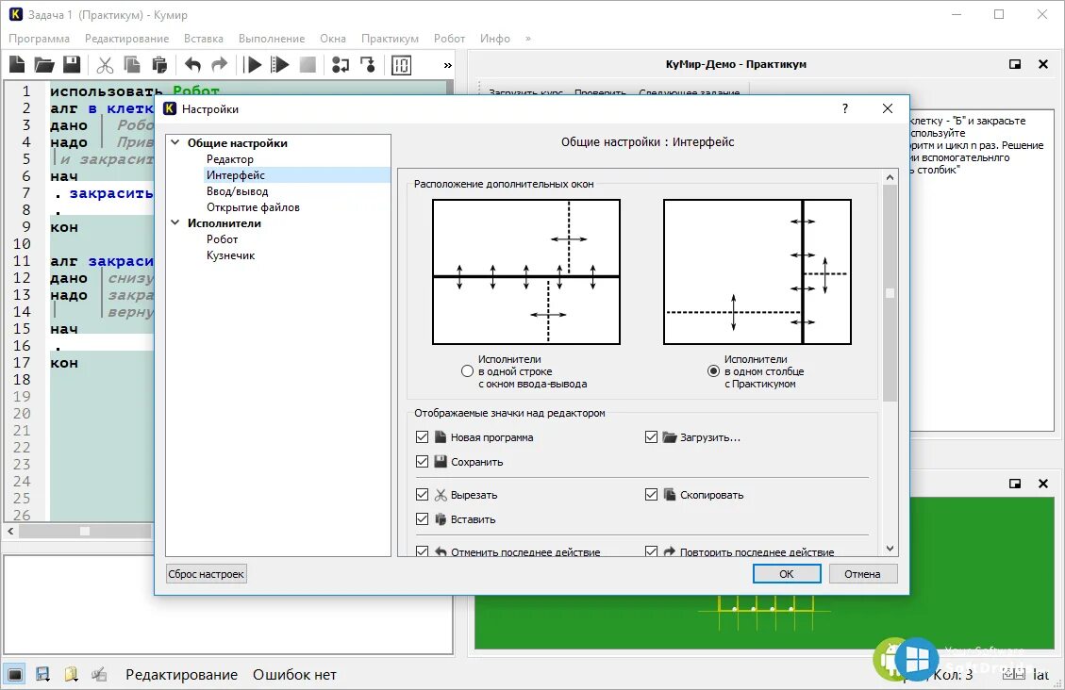Toggle the 'Загрузить...' checkbox
The image size is (1065, 690).
click(652, 437)
